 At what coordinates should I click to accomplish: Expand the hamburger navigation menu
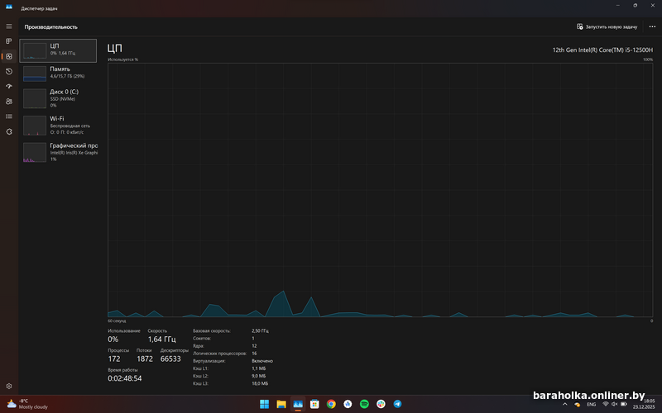coord(9,26)
